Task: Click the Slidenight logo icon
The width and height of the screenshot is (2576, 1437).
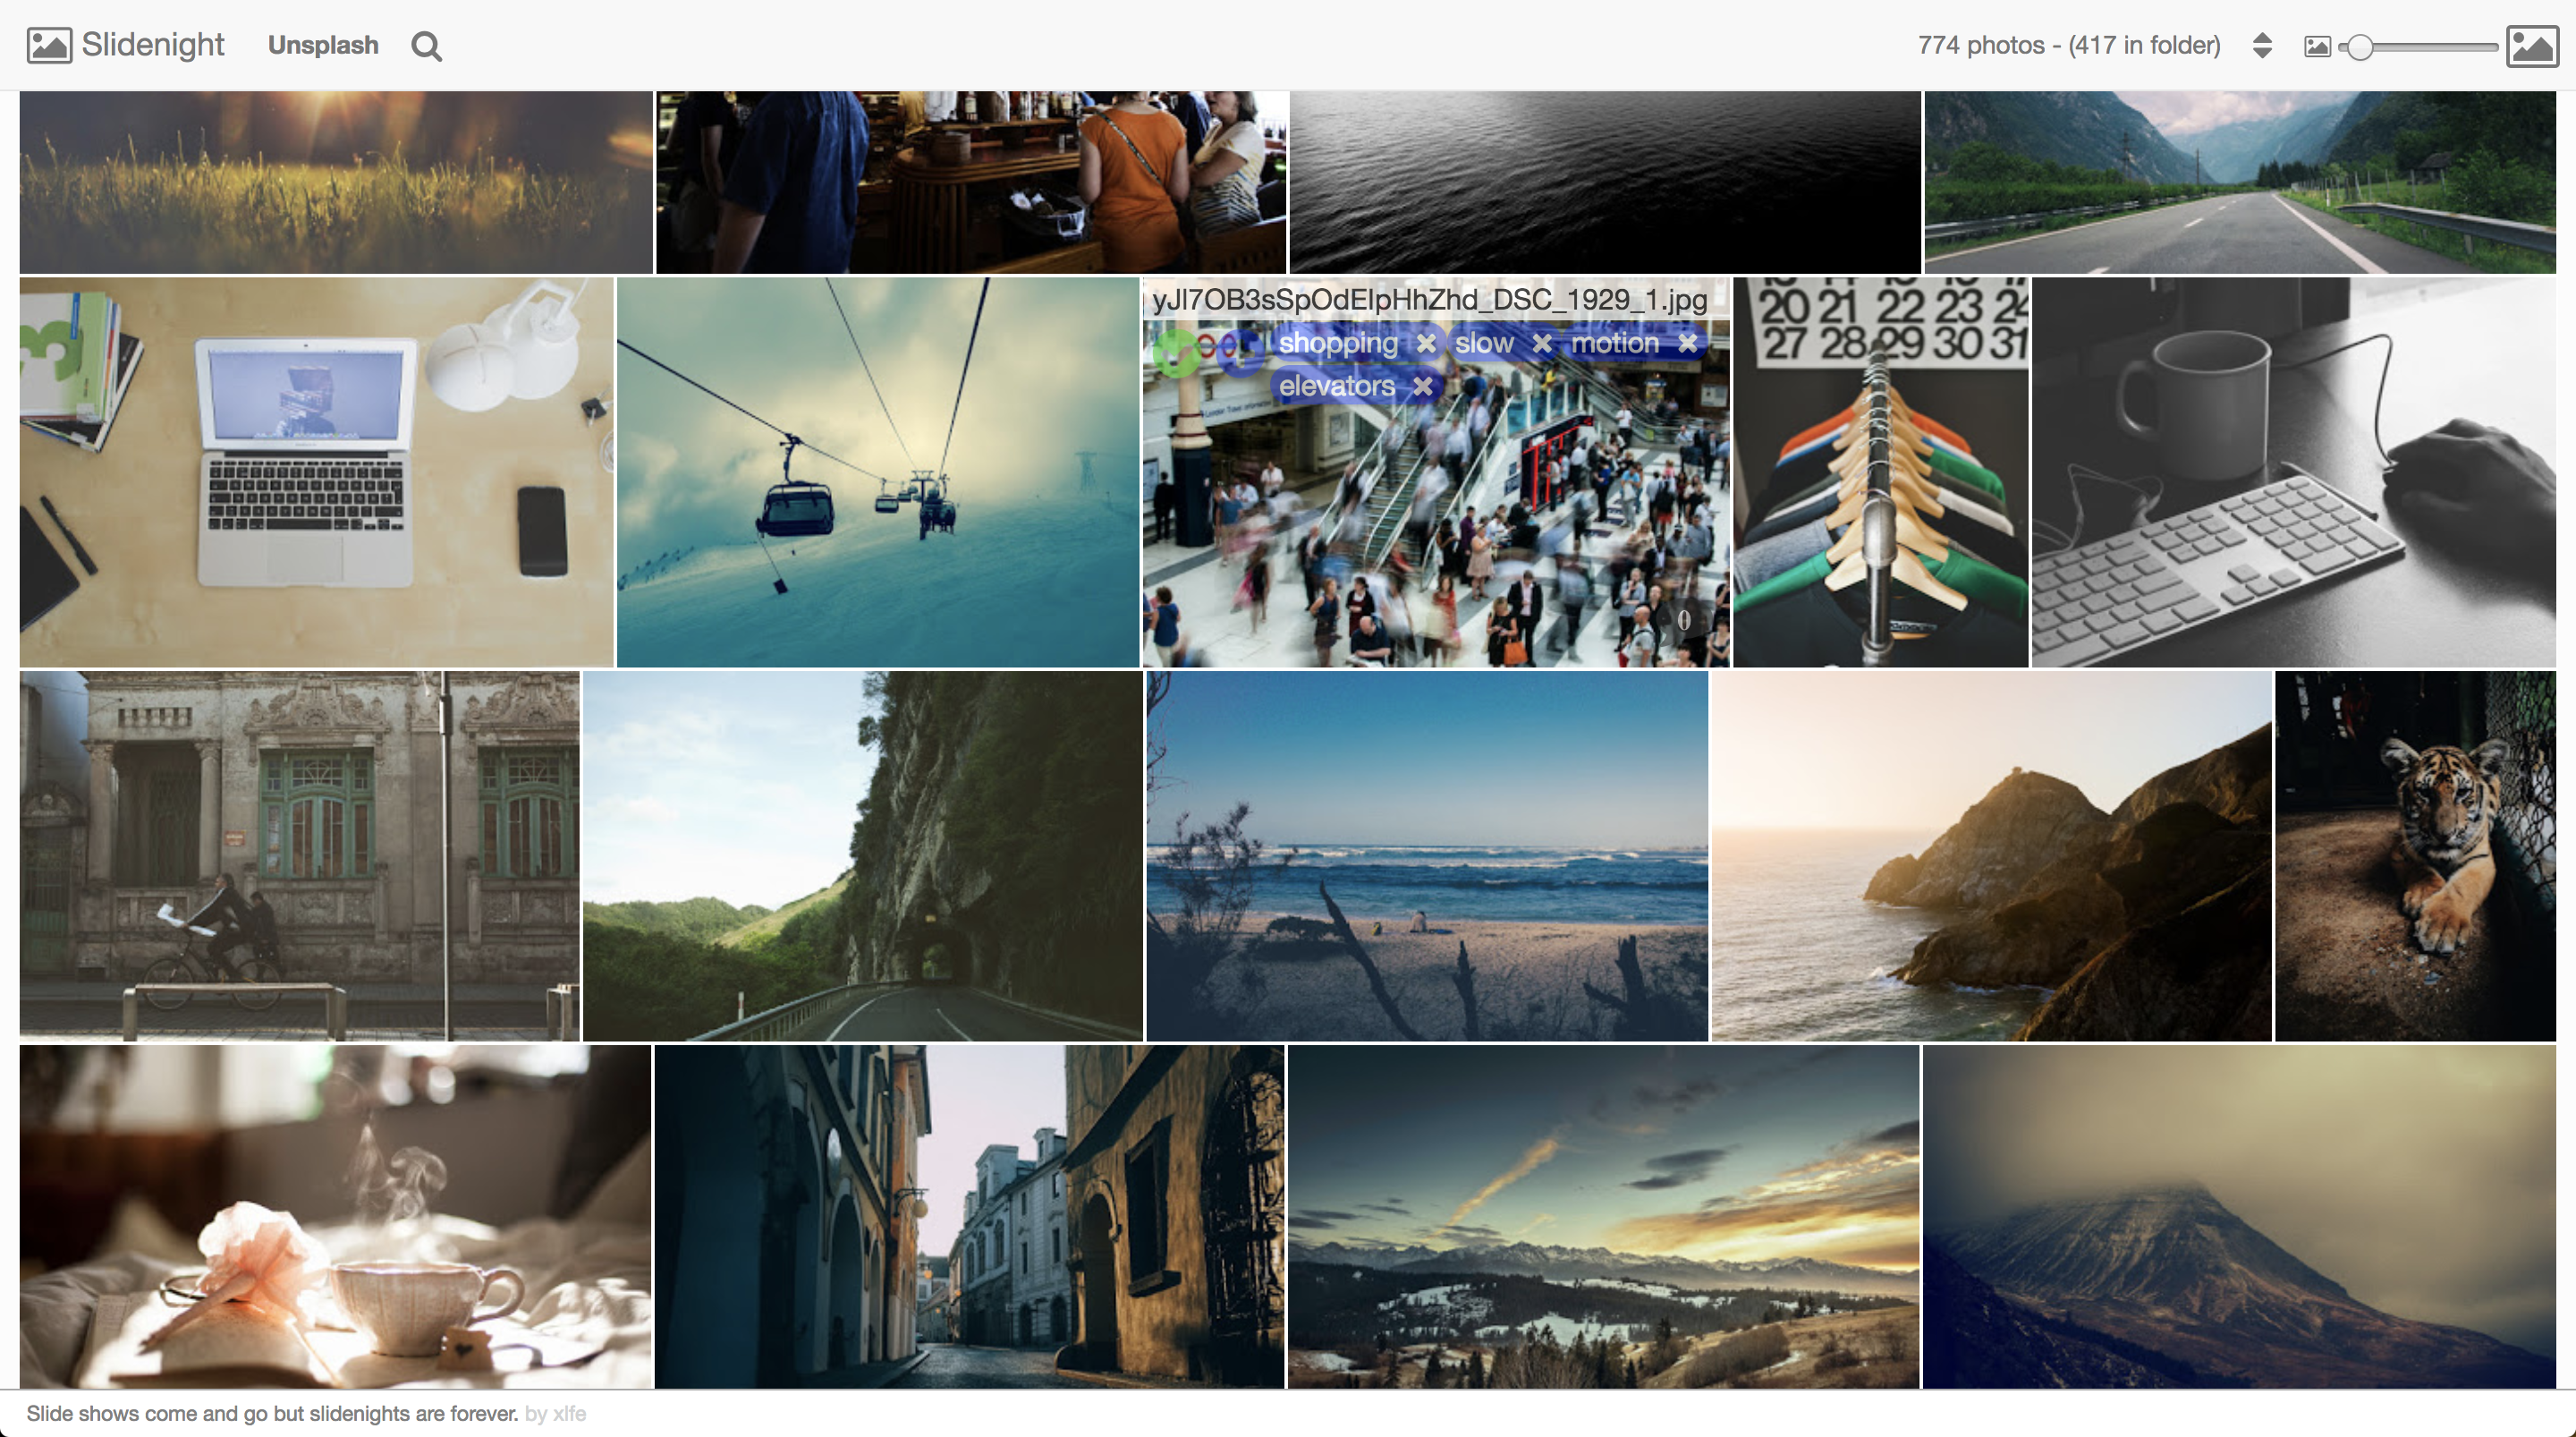Action: [x=49, y=46]
